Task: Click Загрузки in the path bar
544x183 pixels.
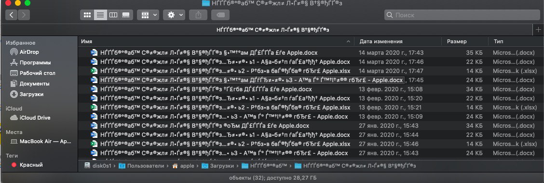Action: 218,166
